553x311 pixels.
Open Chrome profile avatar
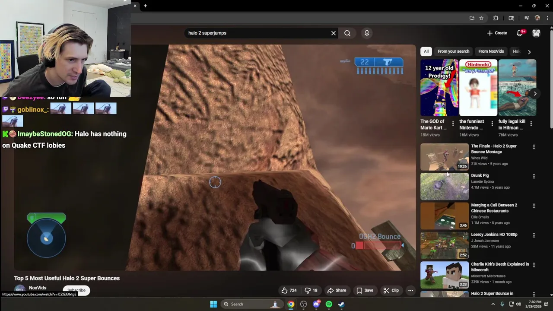pos(537,18)
